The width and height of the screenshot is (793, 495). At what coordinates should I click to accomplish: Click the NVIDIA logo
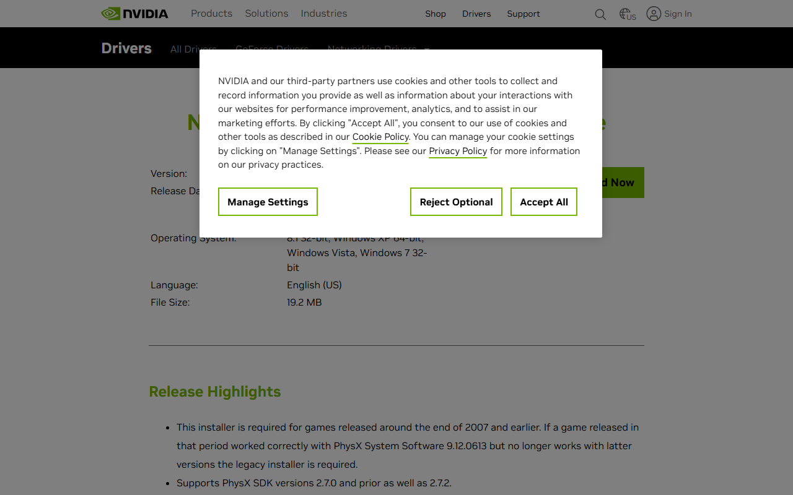coord(134,14)
